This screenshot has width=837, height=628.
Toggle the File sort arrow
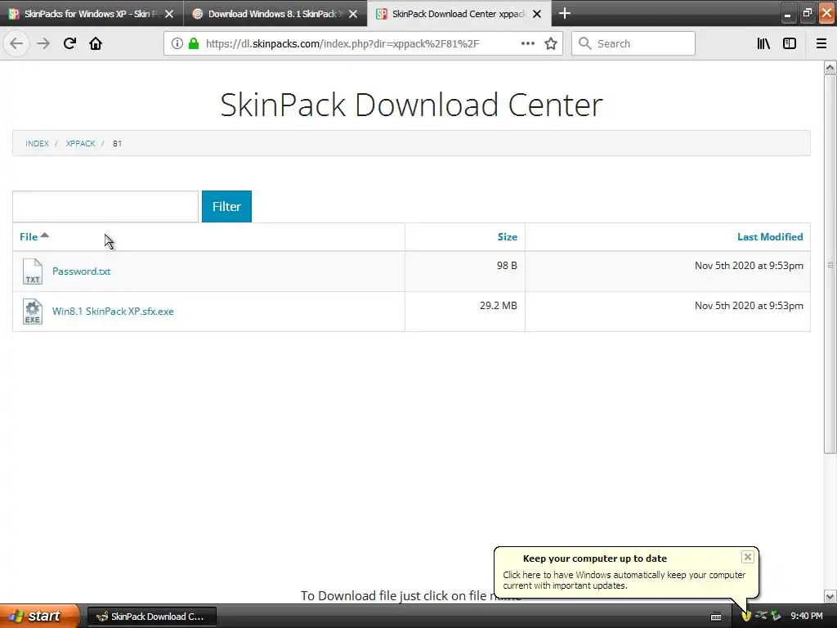click(x=45, y=235)
